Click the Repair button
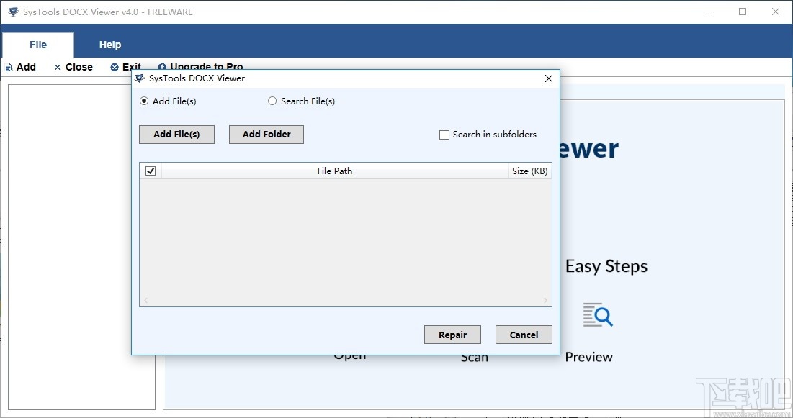This screenshot has height=418, width=793. [x=452, y=335]
